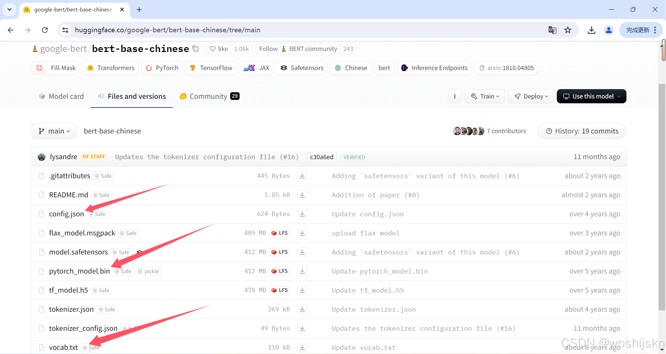Open the tab search dropdown arrow
The image size is (666, 354).
pos(9,10)
